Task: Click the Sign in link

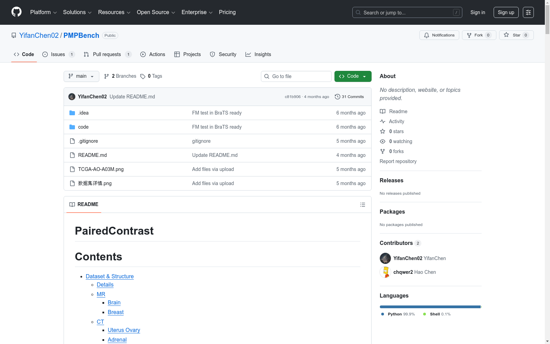Action: coord(478,12)
